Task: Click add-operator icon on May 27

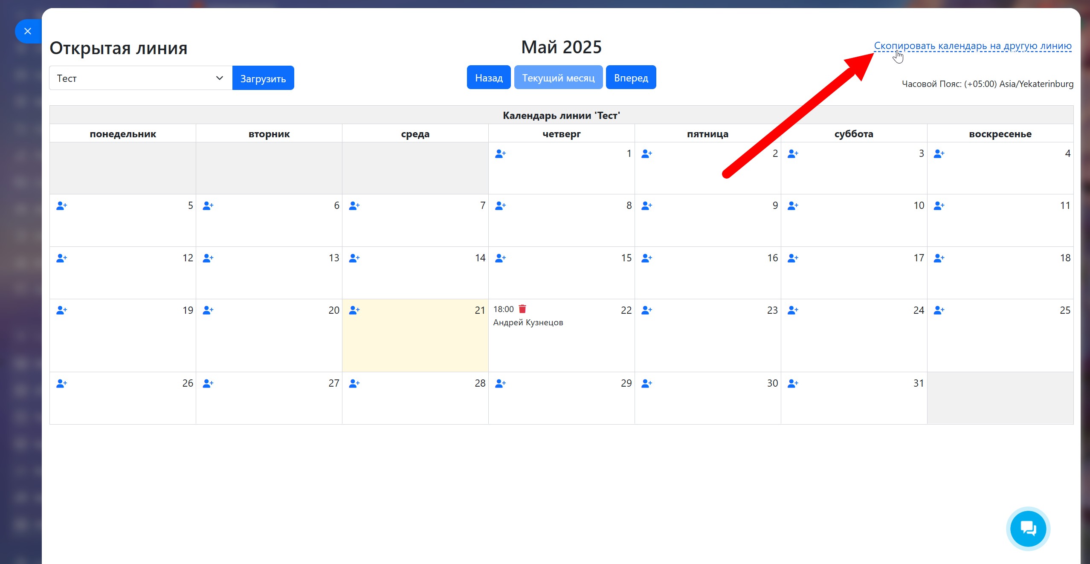Action: coord(208,384)
